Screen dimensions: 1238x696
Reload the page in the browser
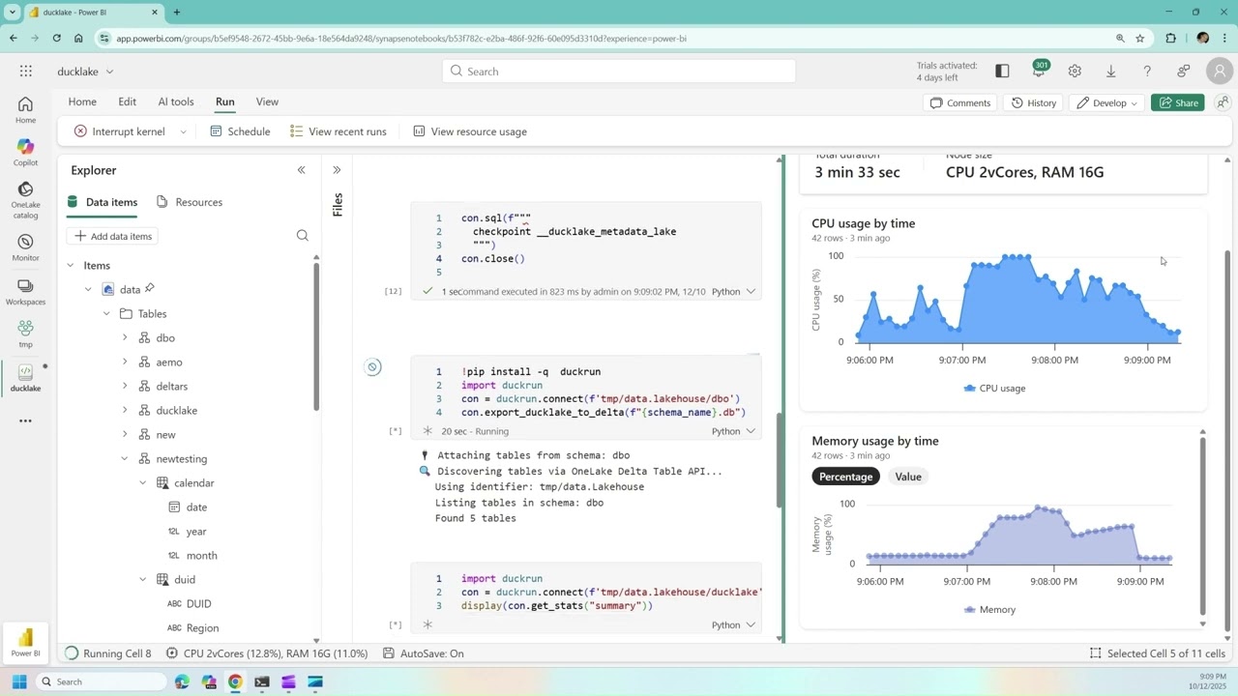pyautogui.click(x=57, y=38)
